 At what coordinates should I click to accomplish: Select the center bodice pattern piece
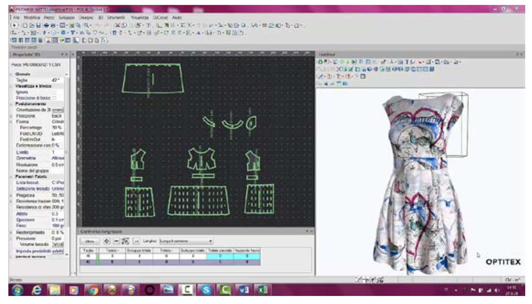(x=201, y=159)
